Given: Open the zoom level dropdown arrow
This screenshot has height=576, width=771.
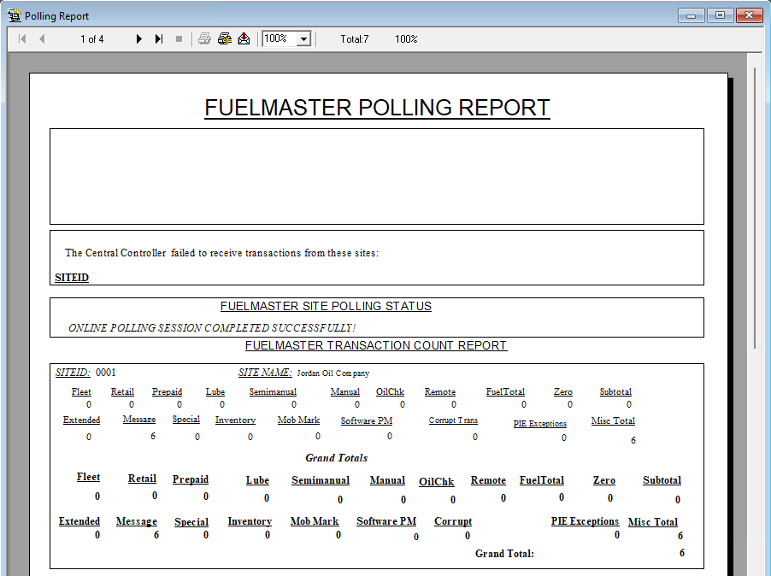Looking at the screenshot, I should [x=304, y=38].
